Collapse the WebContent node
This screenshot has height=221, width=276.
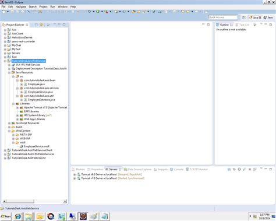(9, 131)
